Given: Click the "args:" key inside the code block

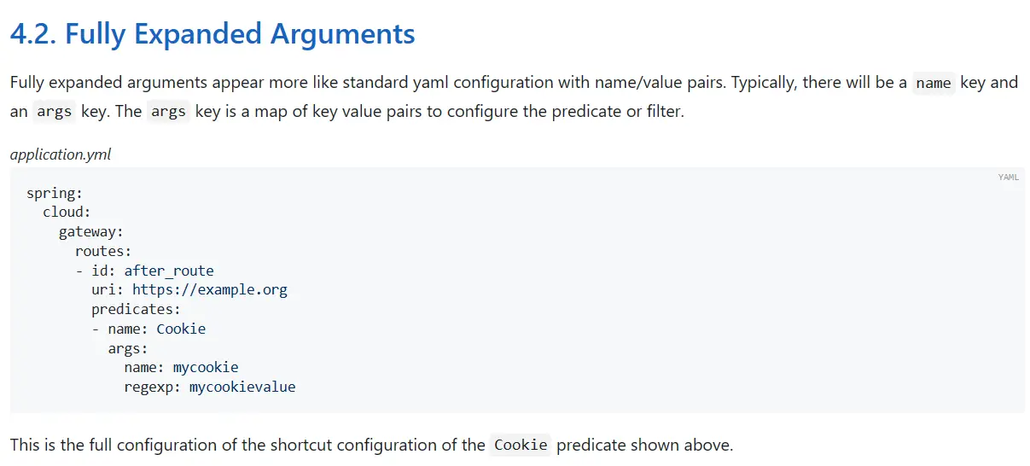Looking at the screenshot, I should (128, 348).
